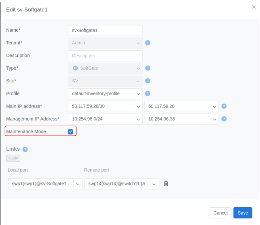The height and width of the screenshot is (225, 260).
Task: Click the Description text field
Action: tap(105, 56)
